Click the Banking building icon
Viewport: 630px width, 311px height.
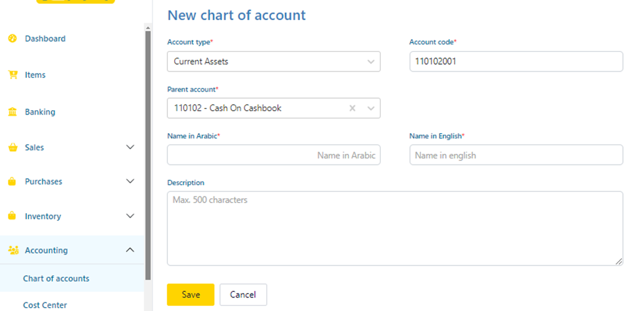coord(12,112)
